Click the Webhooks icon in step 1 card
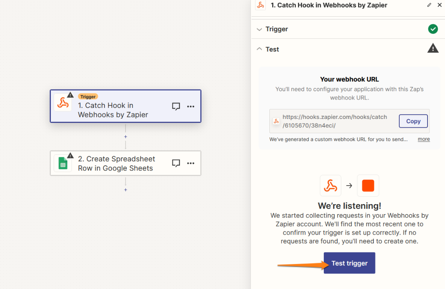445x289 pixels. click(x=63, y=103)
